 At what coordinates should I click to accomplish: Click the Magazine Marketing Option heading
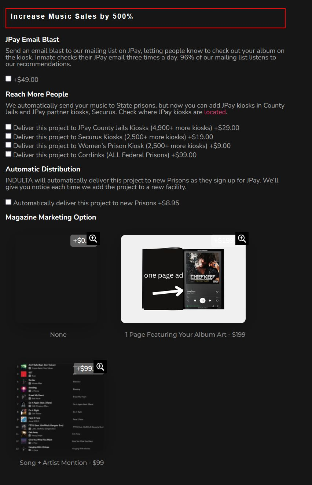pos(51,217)
